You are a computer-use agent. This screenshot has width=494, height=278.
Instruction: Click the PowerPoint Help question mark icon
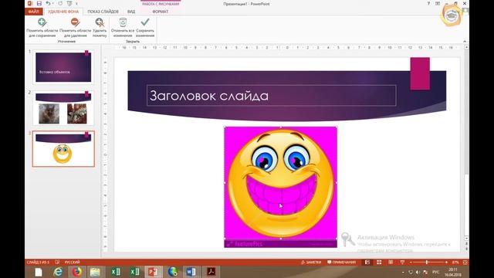(428, 3)
